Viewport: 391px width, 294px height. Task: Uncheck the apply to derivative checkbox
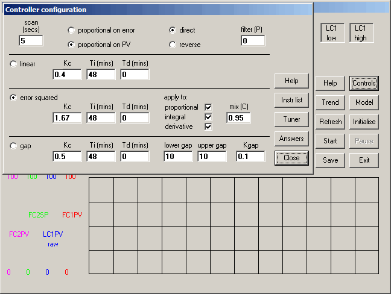coord(209,127)
